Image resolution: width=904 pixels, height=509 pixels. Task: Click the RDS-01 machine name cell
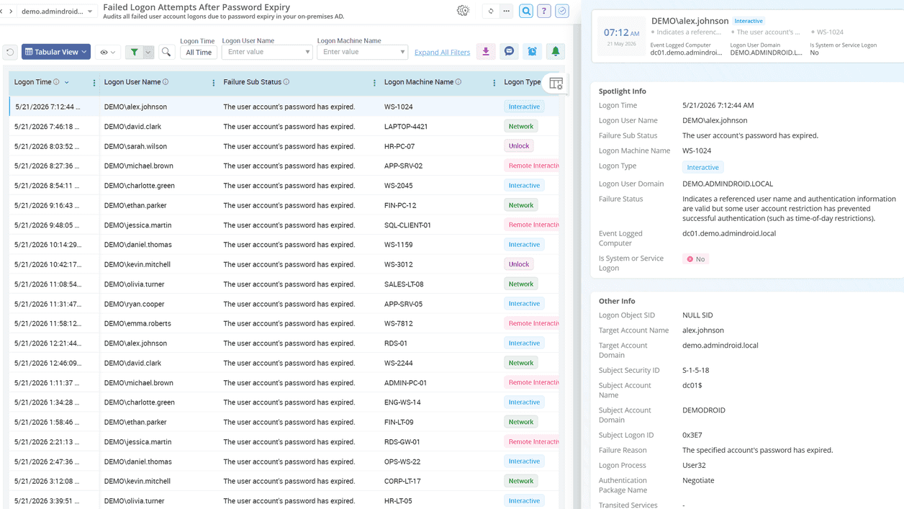(x=396, y=343)
